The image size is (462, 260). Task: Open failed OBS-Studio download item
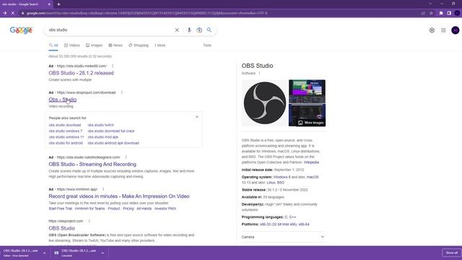(x=21, y=253)
